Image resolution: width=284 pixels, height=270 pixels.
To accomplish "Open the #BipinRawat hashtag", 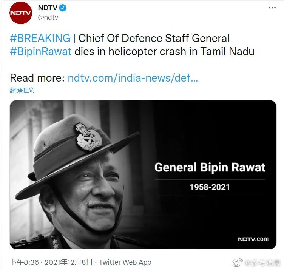I will pos(40,51).
